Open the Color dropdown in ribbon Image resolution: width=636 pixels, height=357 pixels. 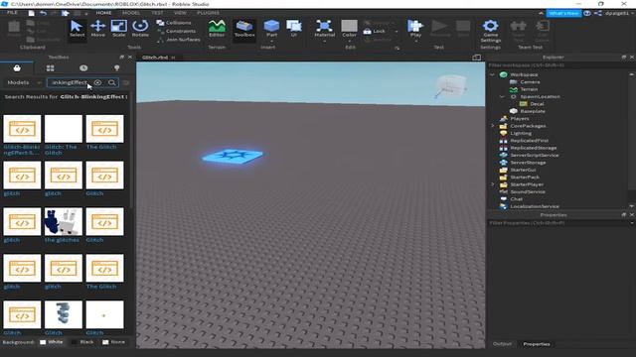(349, 41)
